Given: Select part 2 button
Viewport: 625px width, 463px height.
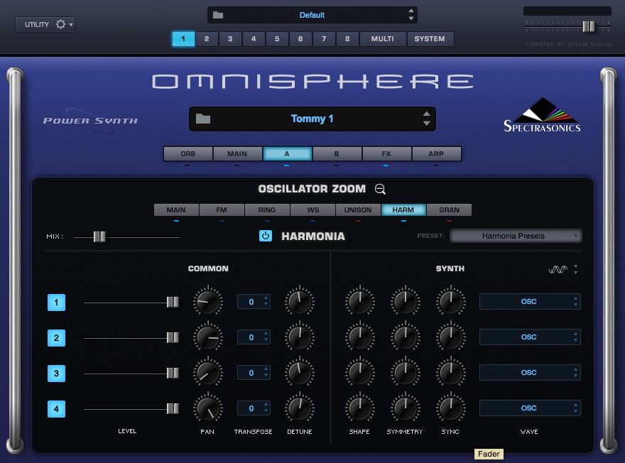Looking at the screenshot, I should [x=207, y=39].
